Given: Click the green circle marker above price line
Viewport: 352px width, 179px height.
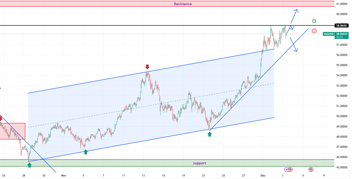Looking at the screenshot, I should coord(314,21).
